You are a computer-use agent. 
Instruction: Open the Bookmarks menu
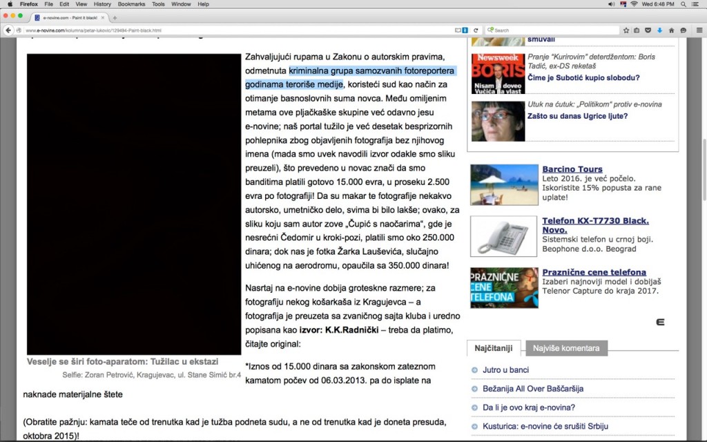(130, 4)
